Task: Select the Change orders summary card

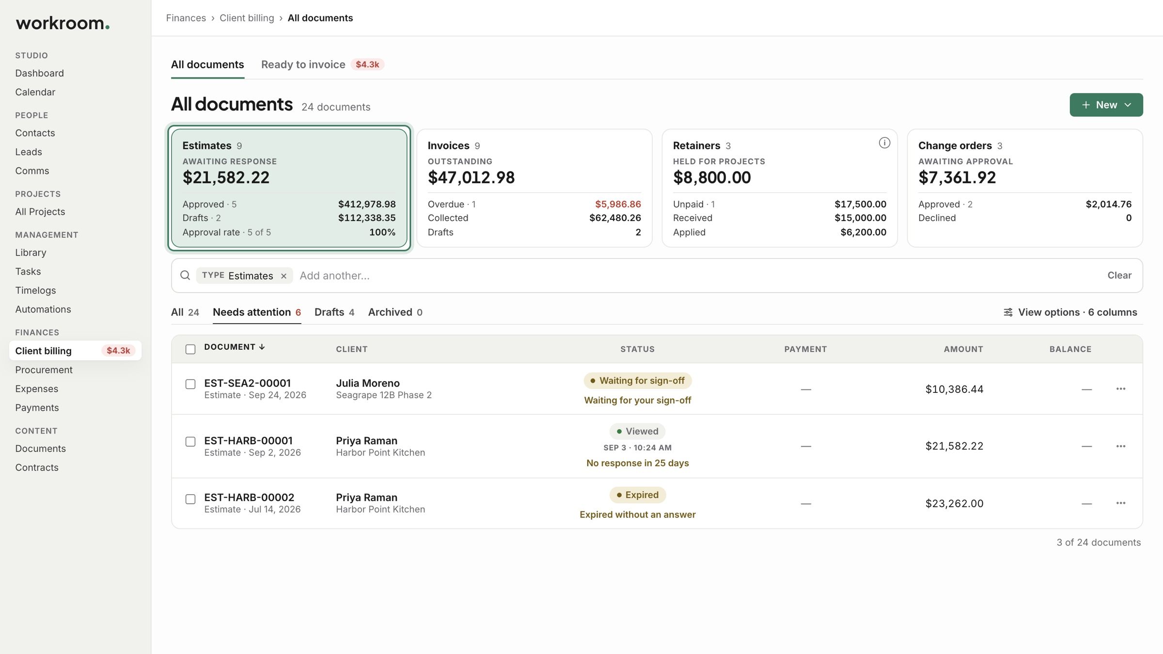Action: coord(1025,188)
